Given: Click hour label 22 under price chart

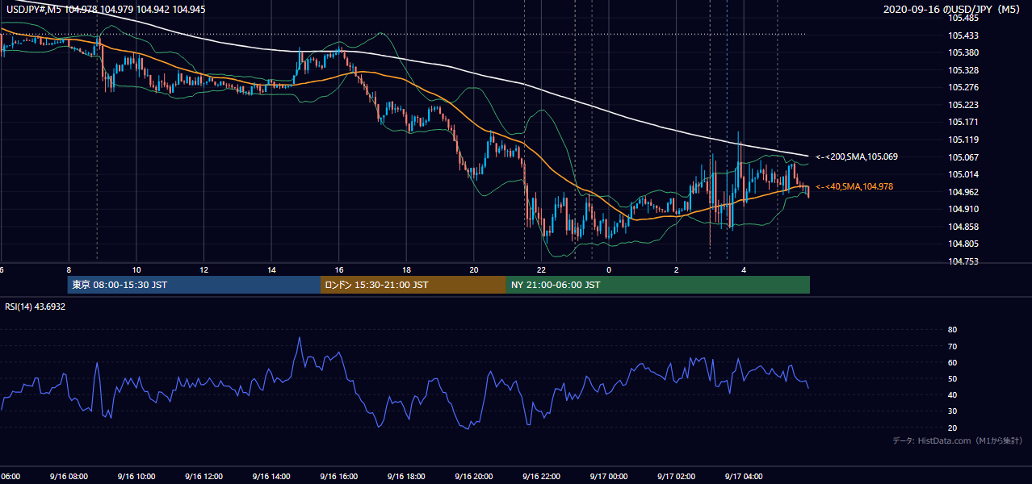Looking at the screenshot, I should [x=541, y=269].
